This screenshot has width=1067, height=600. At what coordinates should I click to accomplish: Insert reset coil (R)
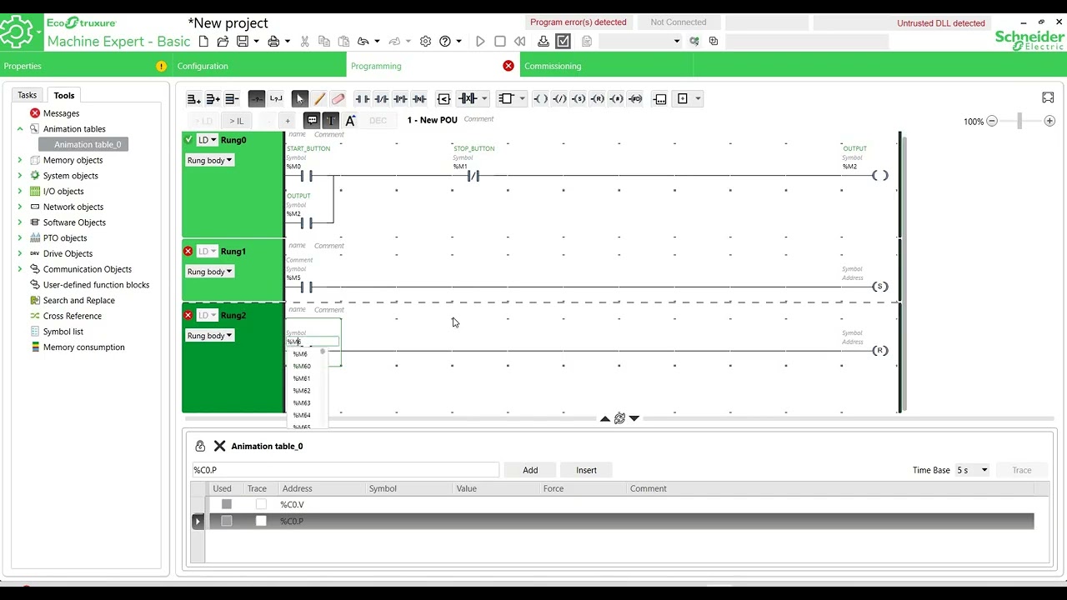tap(597, 98)
